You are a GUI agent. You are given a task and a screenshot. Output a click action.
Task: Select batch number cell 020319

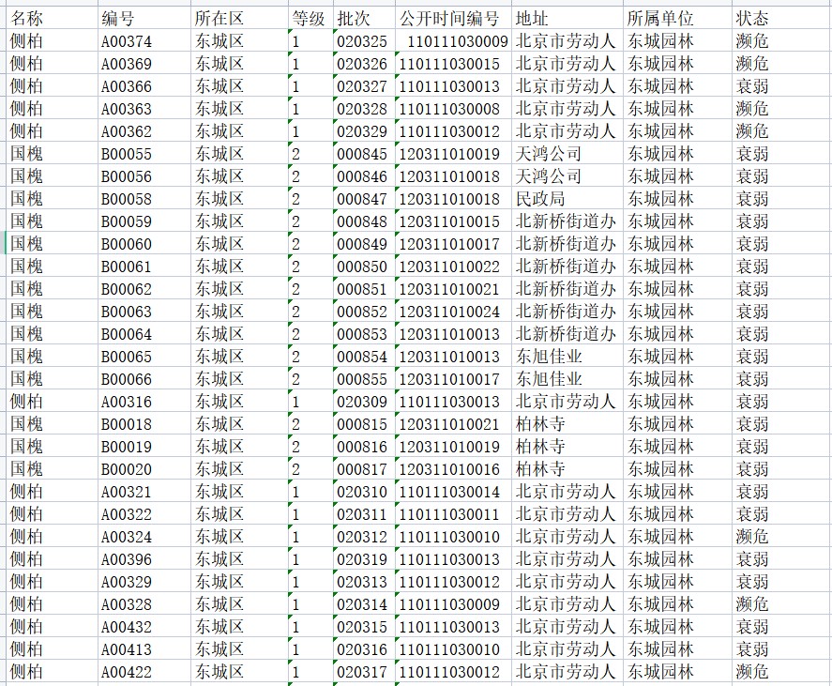361,559
